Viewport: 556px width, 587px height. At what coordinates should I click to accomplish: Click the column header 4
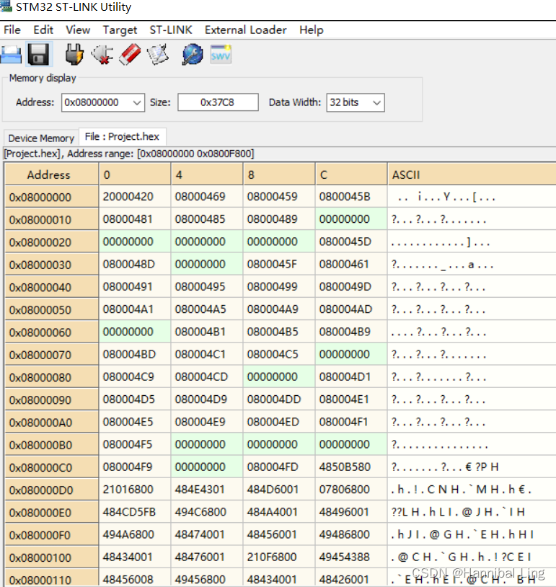click(207, 175)
